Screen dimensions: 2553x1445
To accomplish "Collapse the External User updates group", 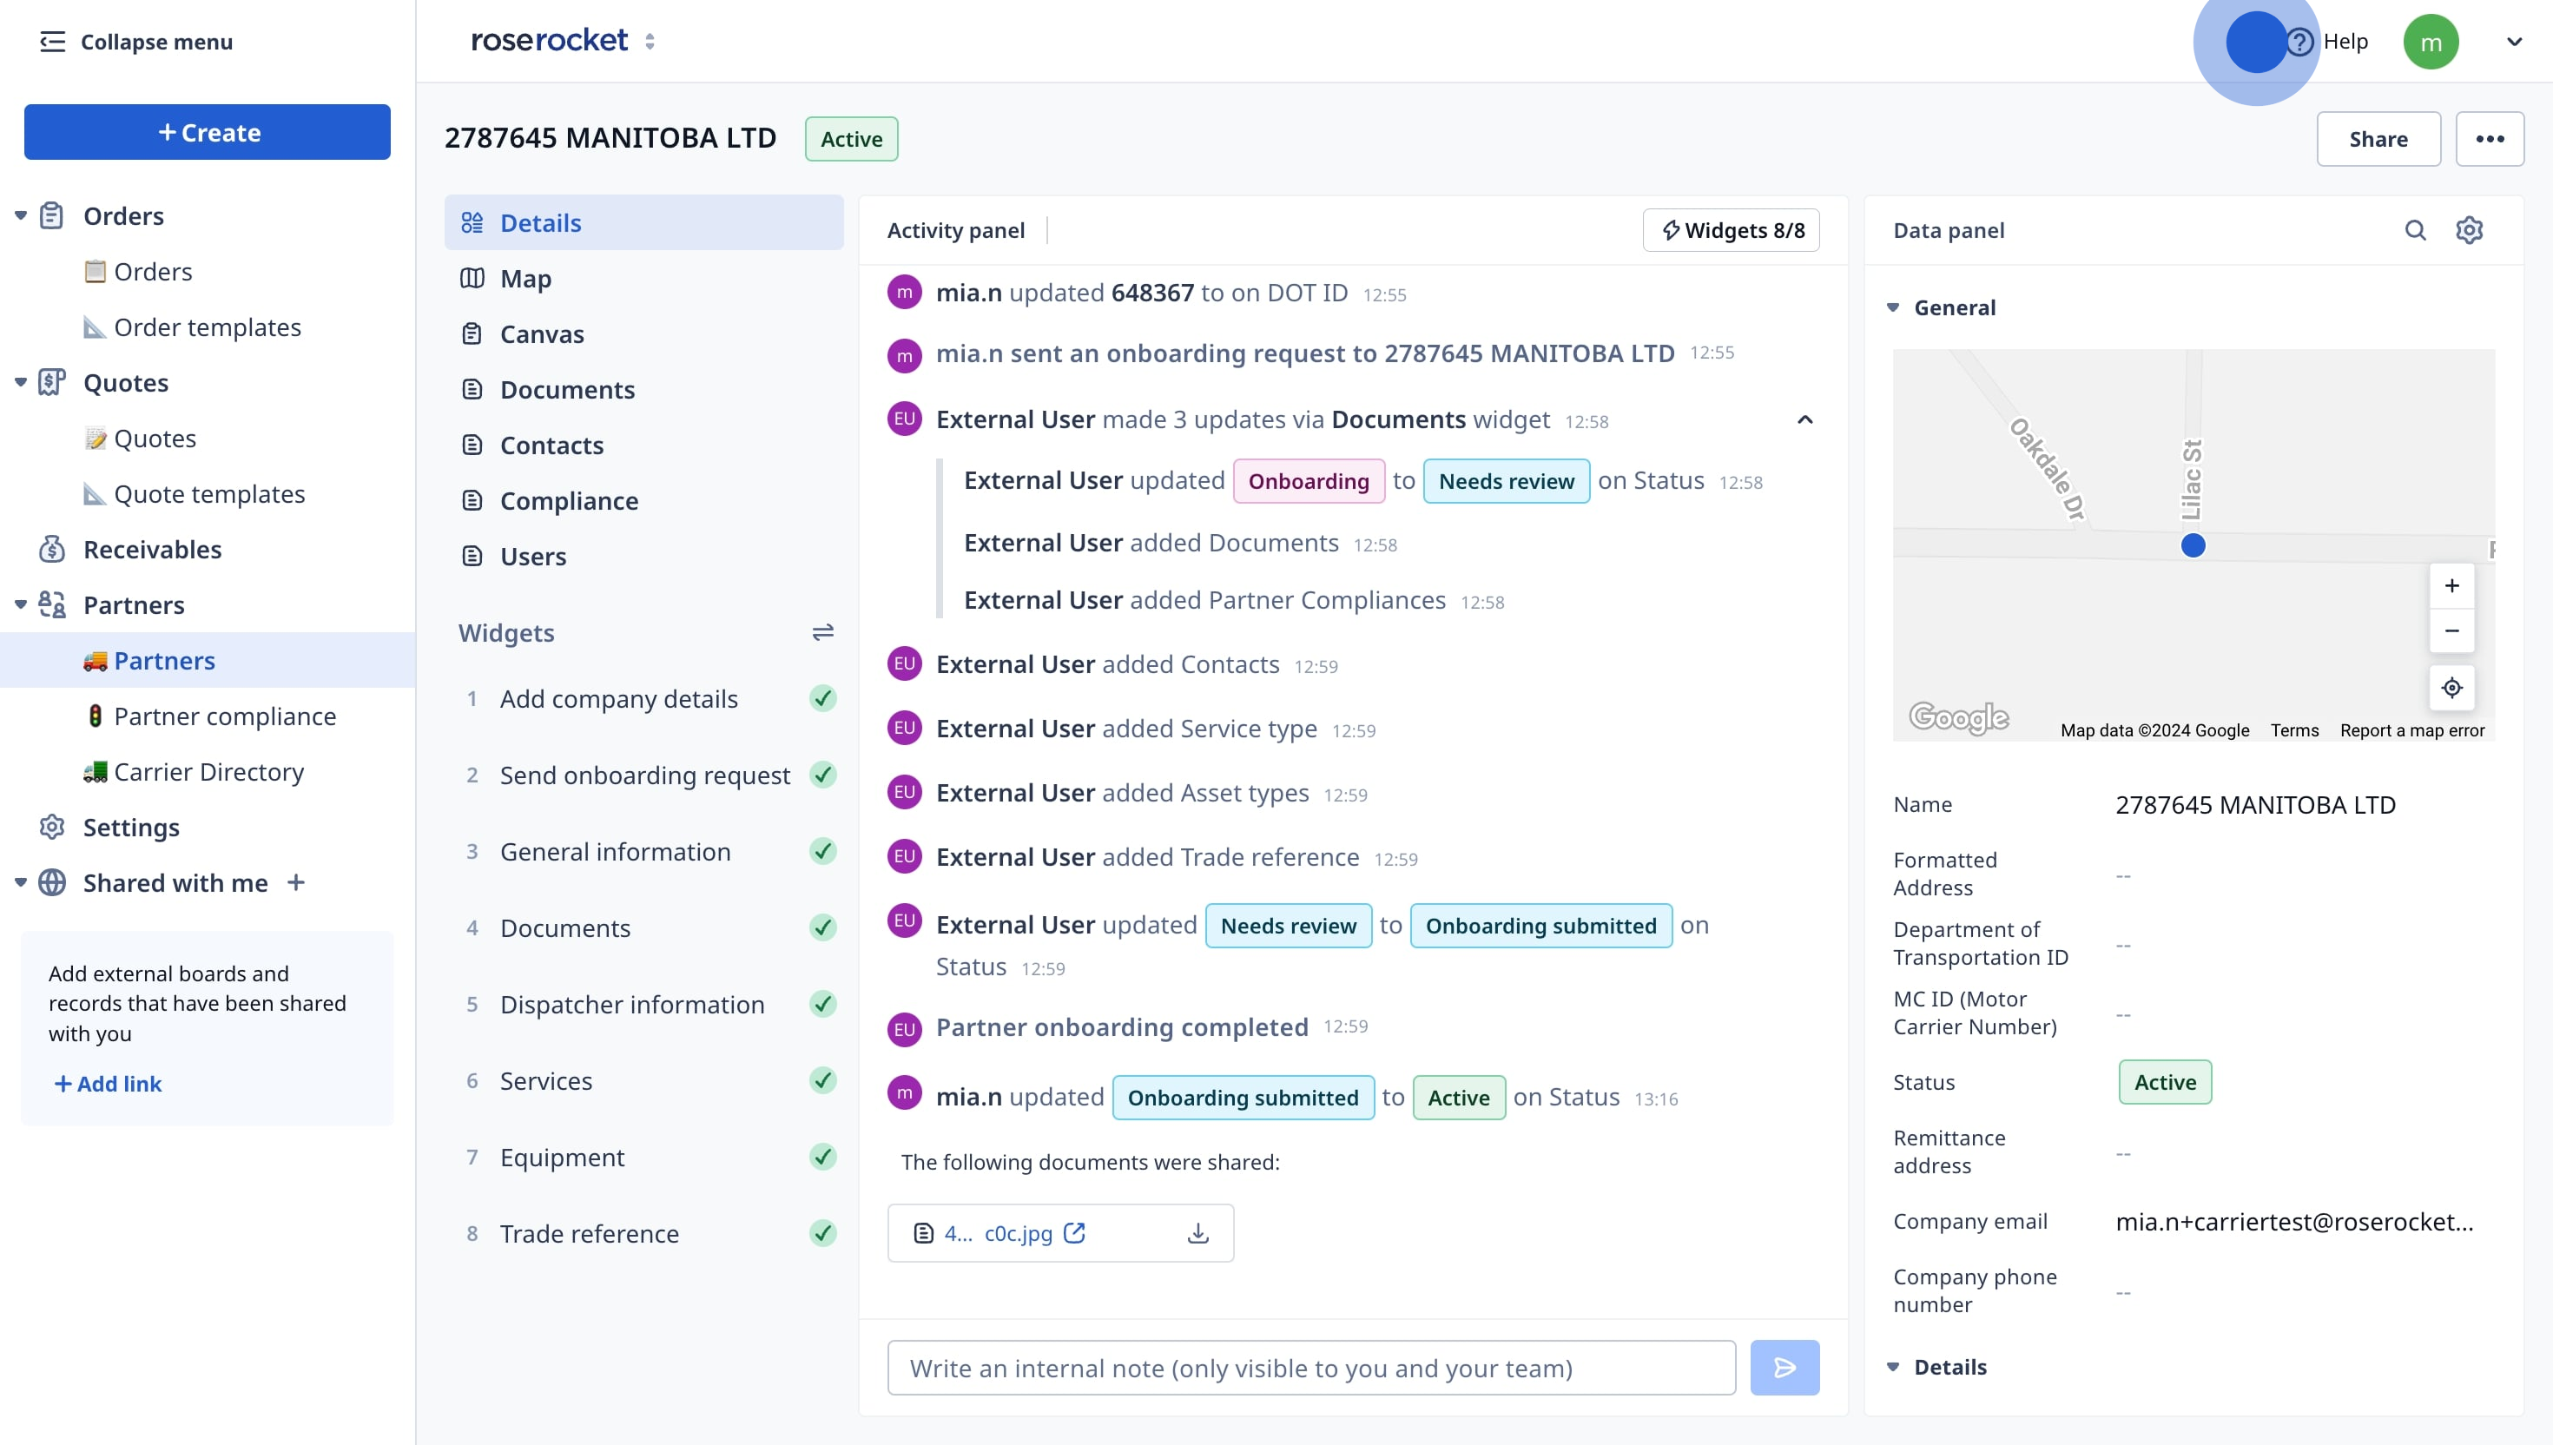I will pyautogui.click(x=1804, y=419).
